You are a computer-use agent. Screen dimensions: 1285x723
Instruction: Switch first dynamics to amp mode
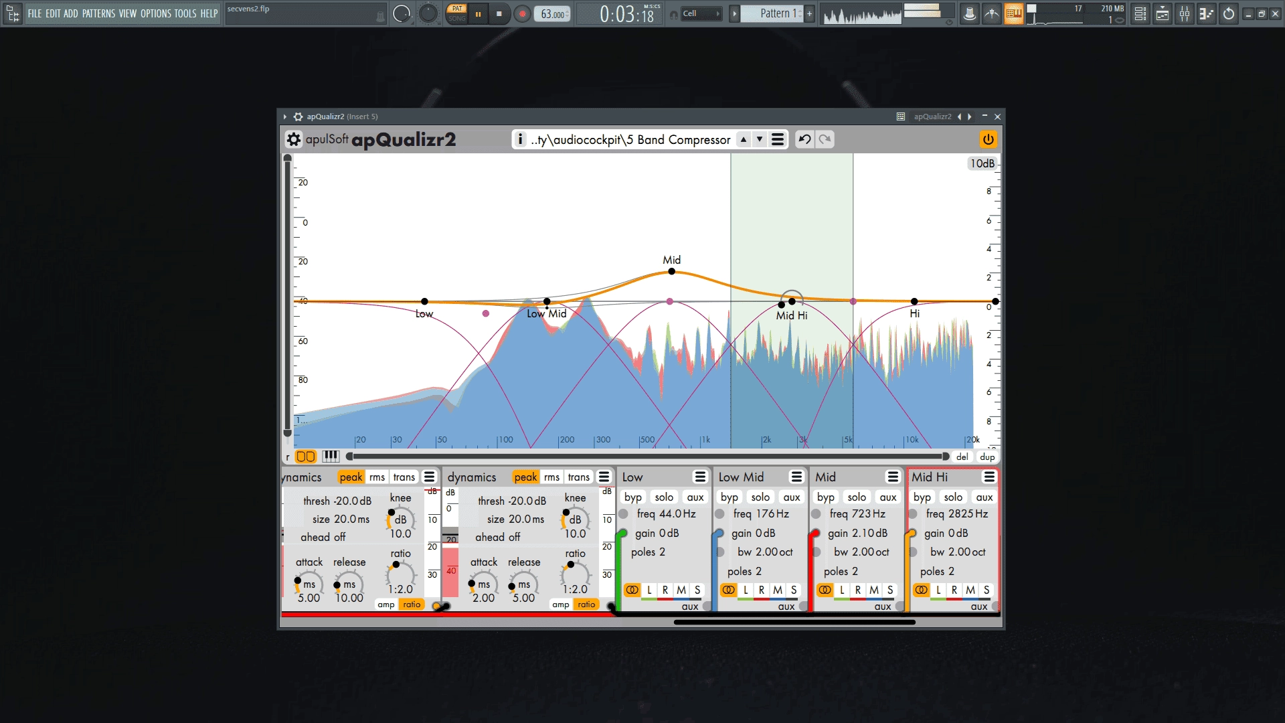(x=386, y=605)
